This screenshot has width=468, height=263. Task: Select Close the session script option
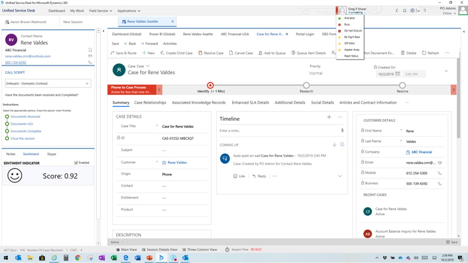click(x=23, y=138)
